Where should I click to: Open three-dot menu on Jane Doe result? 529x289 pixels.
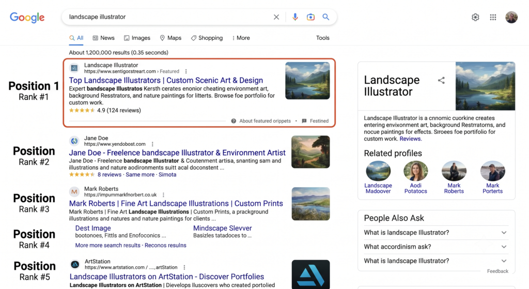[x=152, y=144]
